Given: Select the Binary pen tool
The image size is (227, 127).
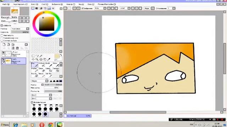Looking at the screenshot, I should point(41,75).
